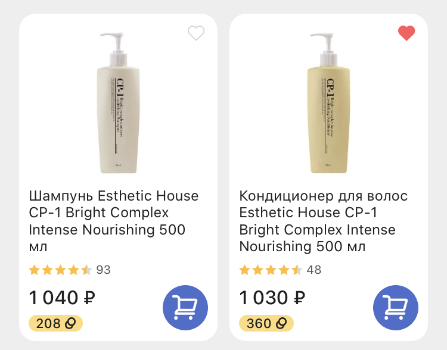The width and height of the screenshot is (447, 350).
Task: Click the 1 030 ₽ price
Action: tap(272, 297)
